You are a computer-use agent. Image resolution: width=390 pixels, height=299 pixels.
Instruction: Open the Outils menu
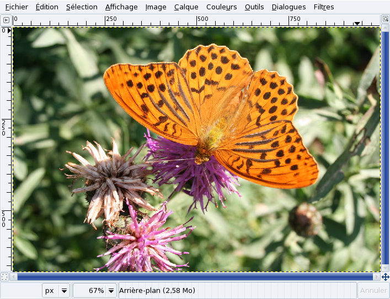(x=254, y=7)
